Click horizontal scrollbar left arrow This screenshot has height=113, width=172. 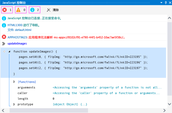point(3,110)
